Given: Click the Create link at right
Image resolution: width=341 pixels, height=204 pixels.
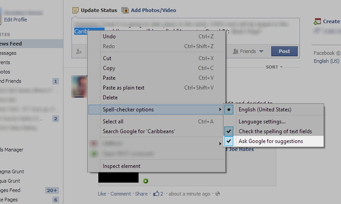Looking at the screenshot, I should pyautogui.click(x=331, y=21).
